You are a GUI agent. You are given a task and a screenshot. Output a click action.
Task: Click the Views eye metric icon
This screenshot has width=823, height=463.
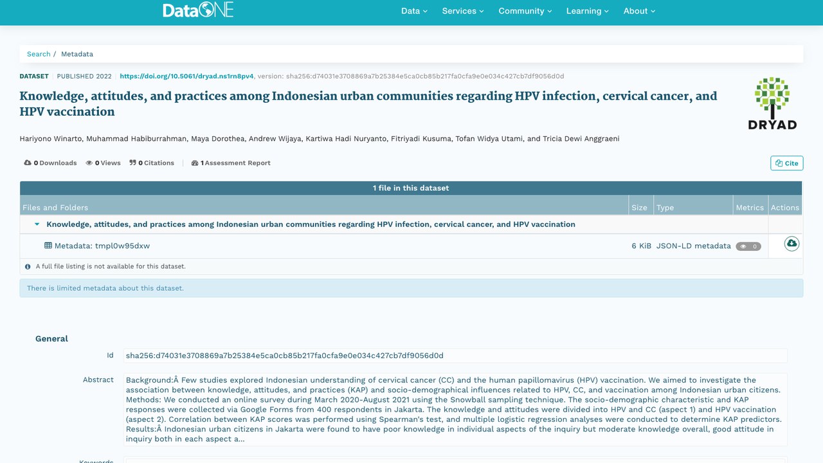pyautogui.click(x=90, y=163)
